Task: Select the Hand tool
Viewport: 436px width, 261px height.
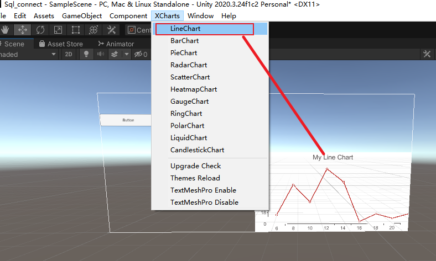Action: (5, 30)
